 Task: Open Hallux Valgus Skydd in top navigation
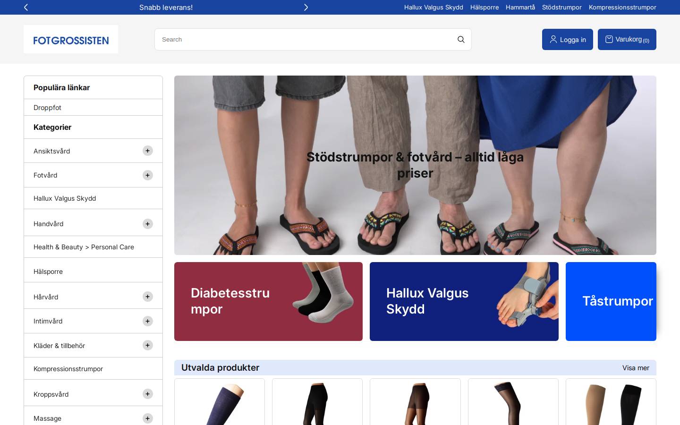click(433, 7)
